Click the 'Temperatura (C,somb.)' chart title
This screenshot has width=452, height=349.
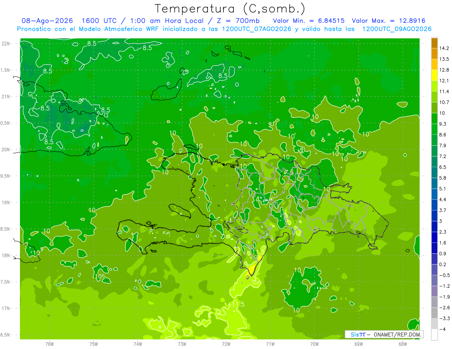230,9
